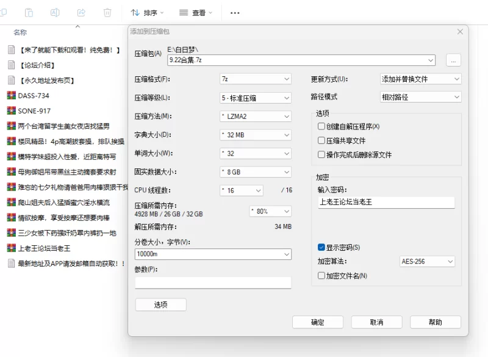Uncheck the 显示密码 checkbox

pyautogui.click(x=321, y=247)
